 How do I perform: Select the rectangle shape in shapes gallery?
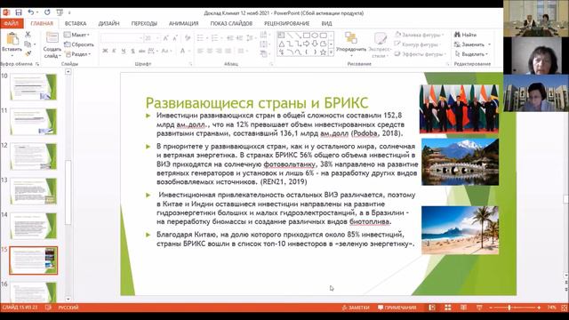coord(307,36)
